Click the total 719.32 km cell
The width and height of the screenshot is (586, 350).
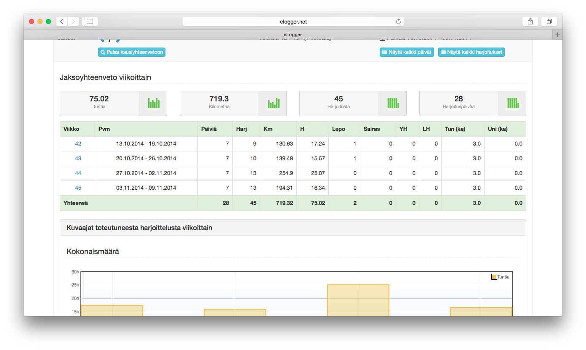pyautogui.click(x=278, y=203)
